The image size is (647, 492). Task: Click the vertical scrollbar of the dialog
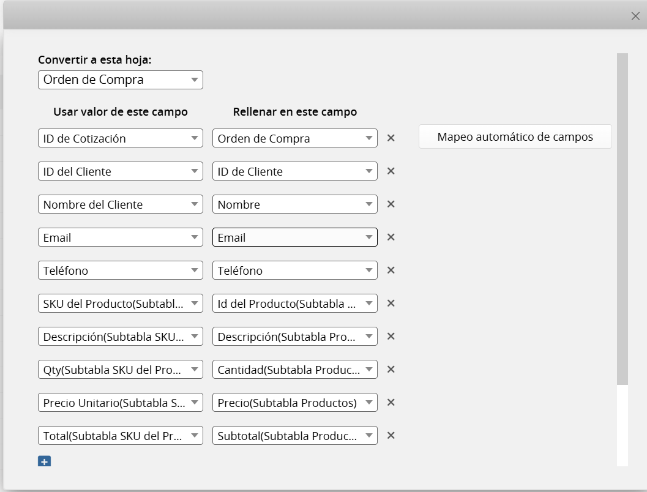click(622, 219)
